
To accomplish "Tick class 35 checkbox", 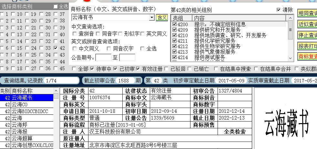I will click(x=41, y=61).
